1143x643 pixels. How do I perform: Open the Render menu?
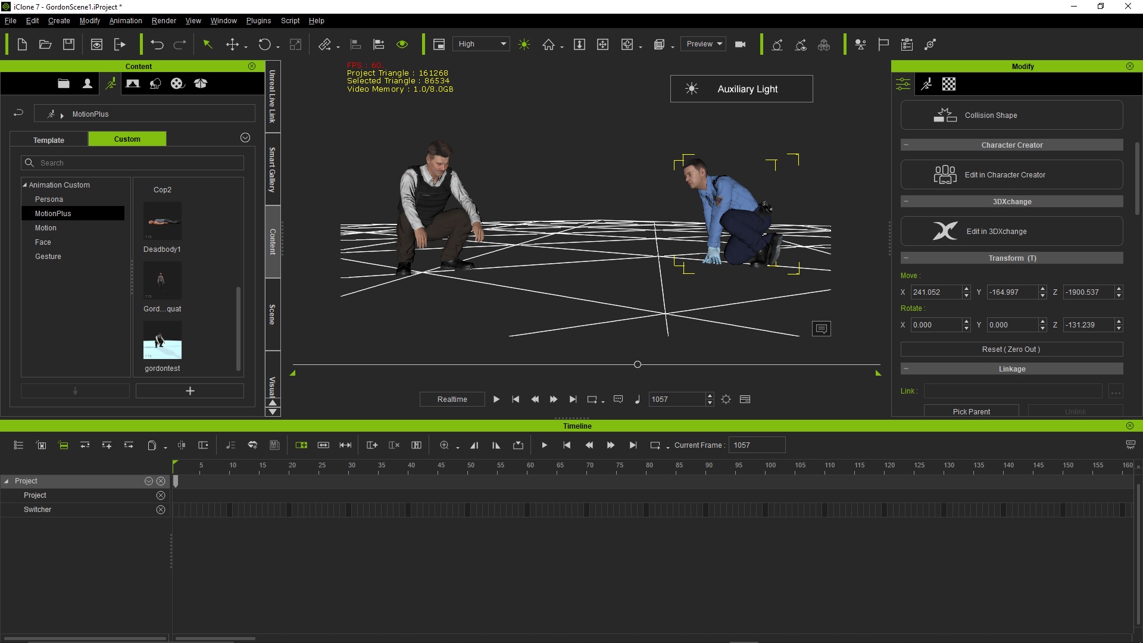[x=164, y=20]
